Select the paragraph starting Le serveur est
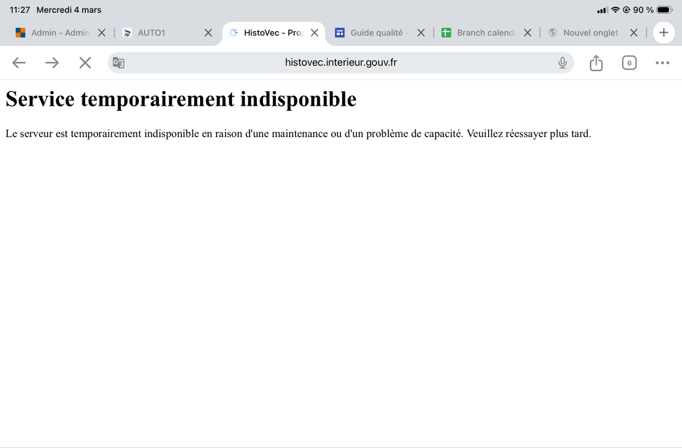 click(298, 134)
